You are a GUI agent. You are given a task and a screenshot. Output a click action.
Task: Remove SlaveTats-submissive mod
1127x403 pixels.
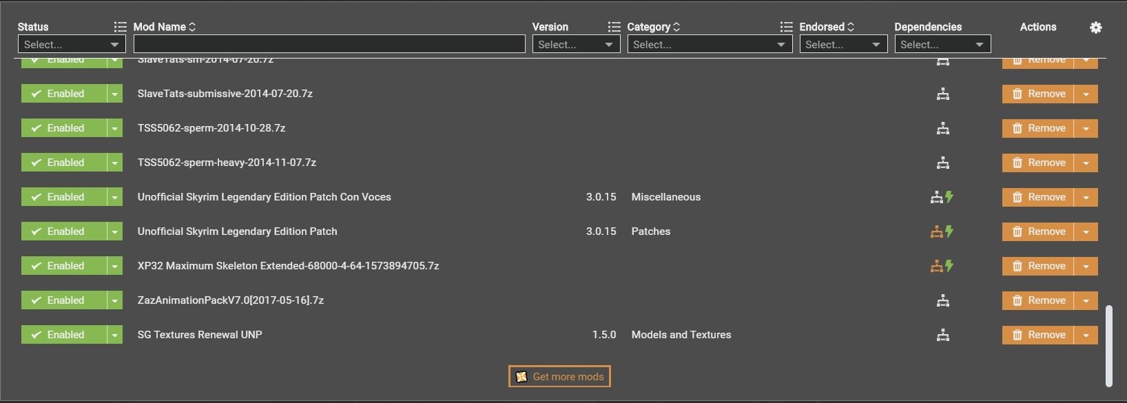[1038, 94]
